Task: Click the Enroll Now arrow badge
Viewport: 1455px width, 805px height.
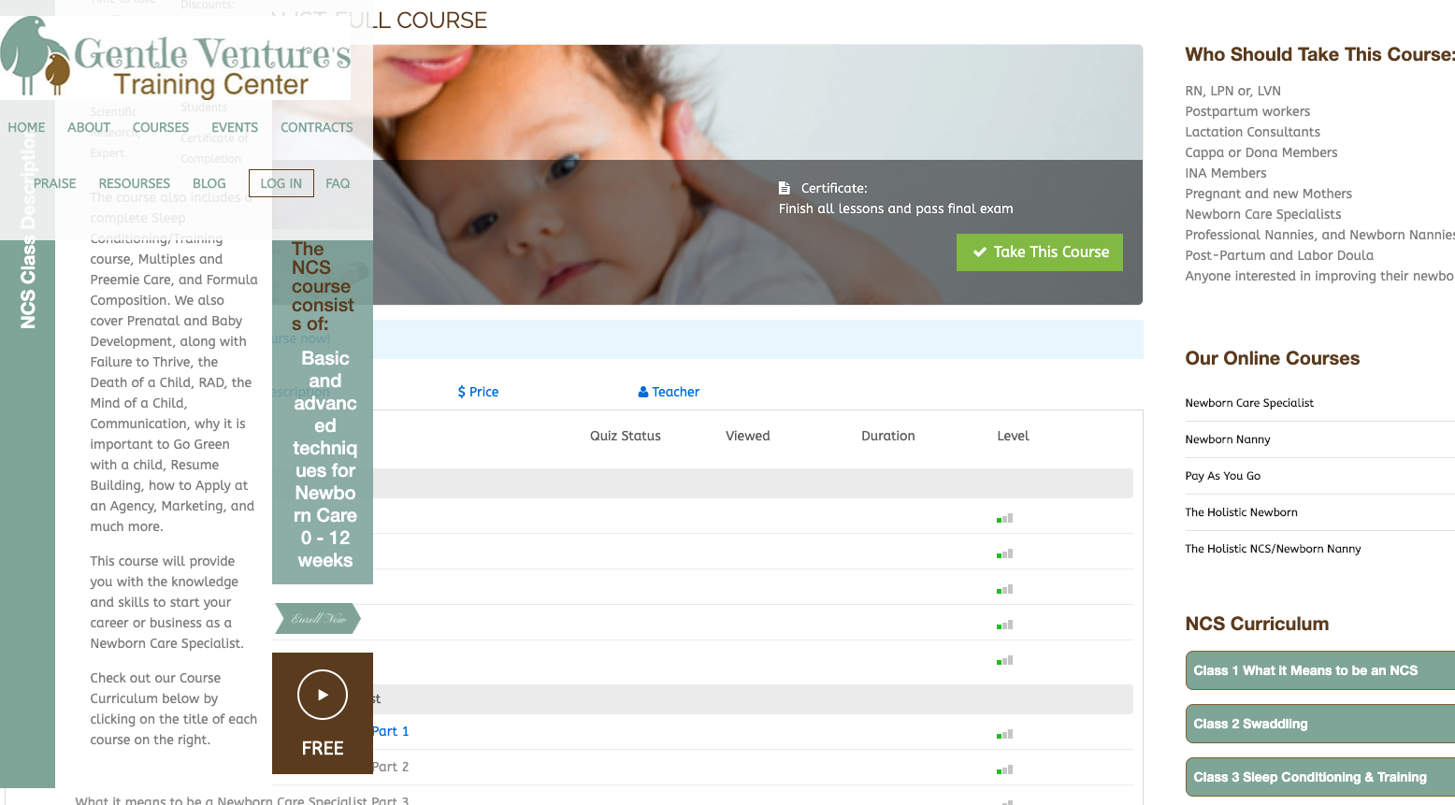Action: [x=318, y=619]
